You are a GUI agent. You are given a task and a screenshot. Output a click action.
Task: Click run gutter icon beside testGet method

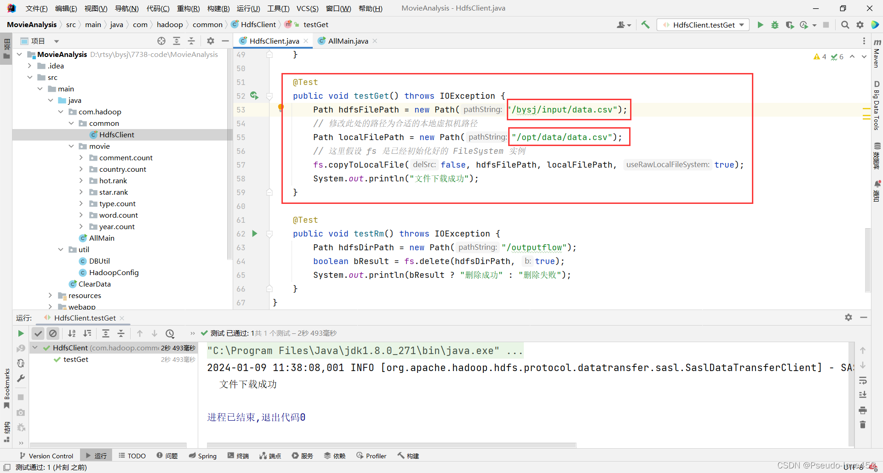coord(254,96)
